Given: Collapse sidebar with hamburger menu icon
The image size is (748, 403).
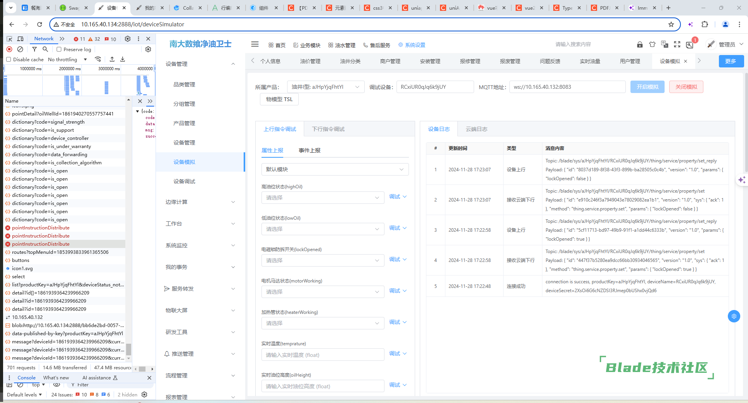Looking at the screenshot, I should tap(255, 44).
